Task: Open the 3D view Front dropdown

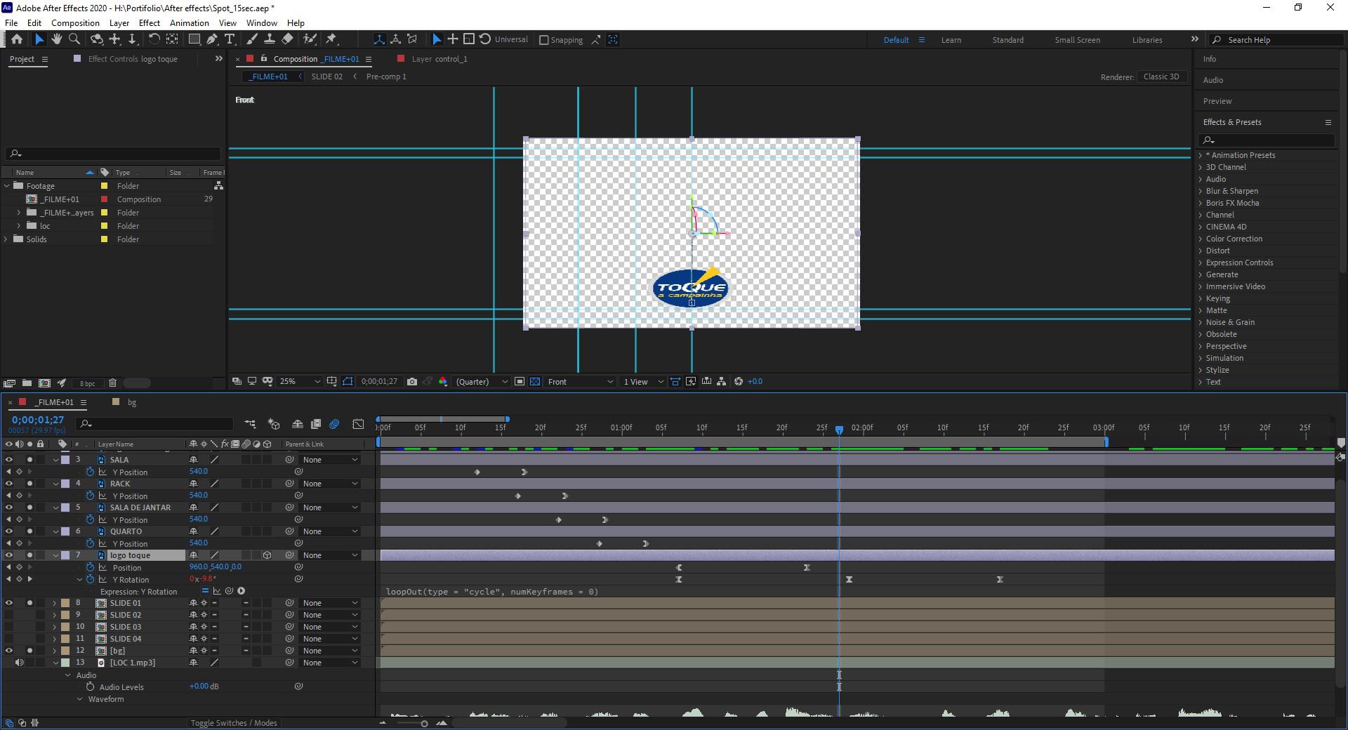Action: [x=581, y=382]
